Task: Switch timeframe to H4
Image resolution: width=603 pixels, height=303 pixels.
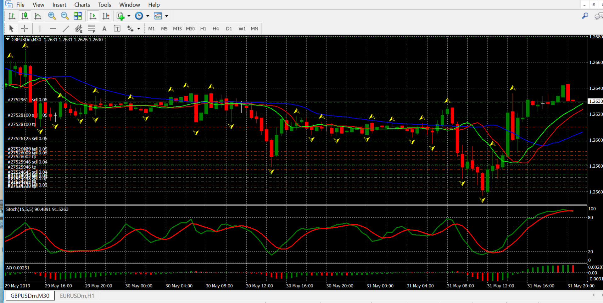Action: 216,29
